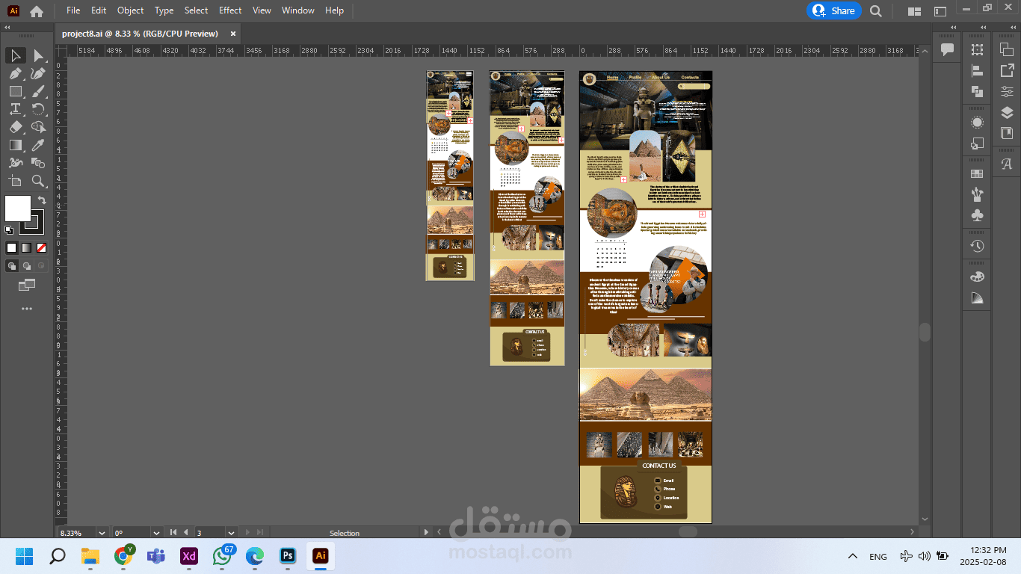
Task: Select the Selection tool (black arrow)
Action: (x=15, y=56)
